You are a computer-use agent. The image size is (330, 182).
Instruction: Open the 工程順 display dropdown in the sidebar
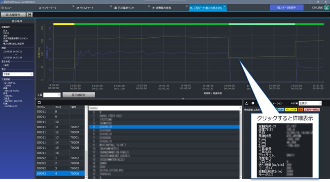pos(17,74)
